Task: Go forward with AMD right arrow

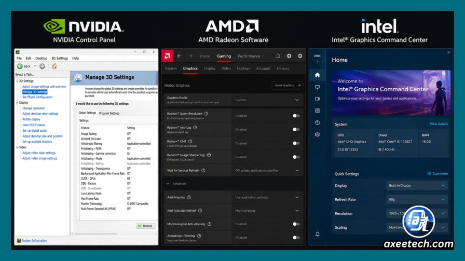Action: (x=190, y=56)
